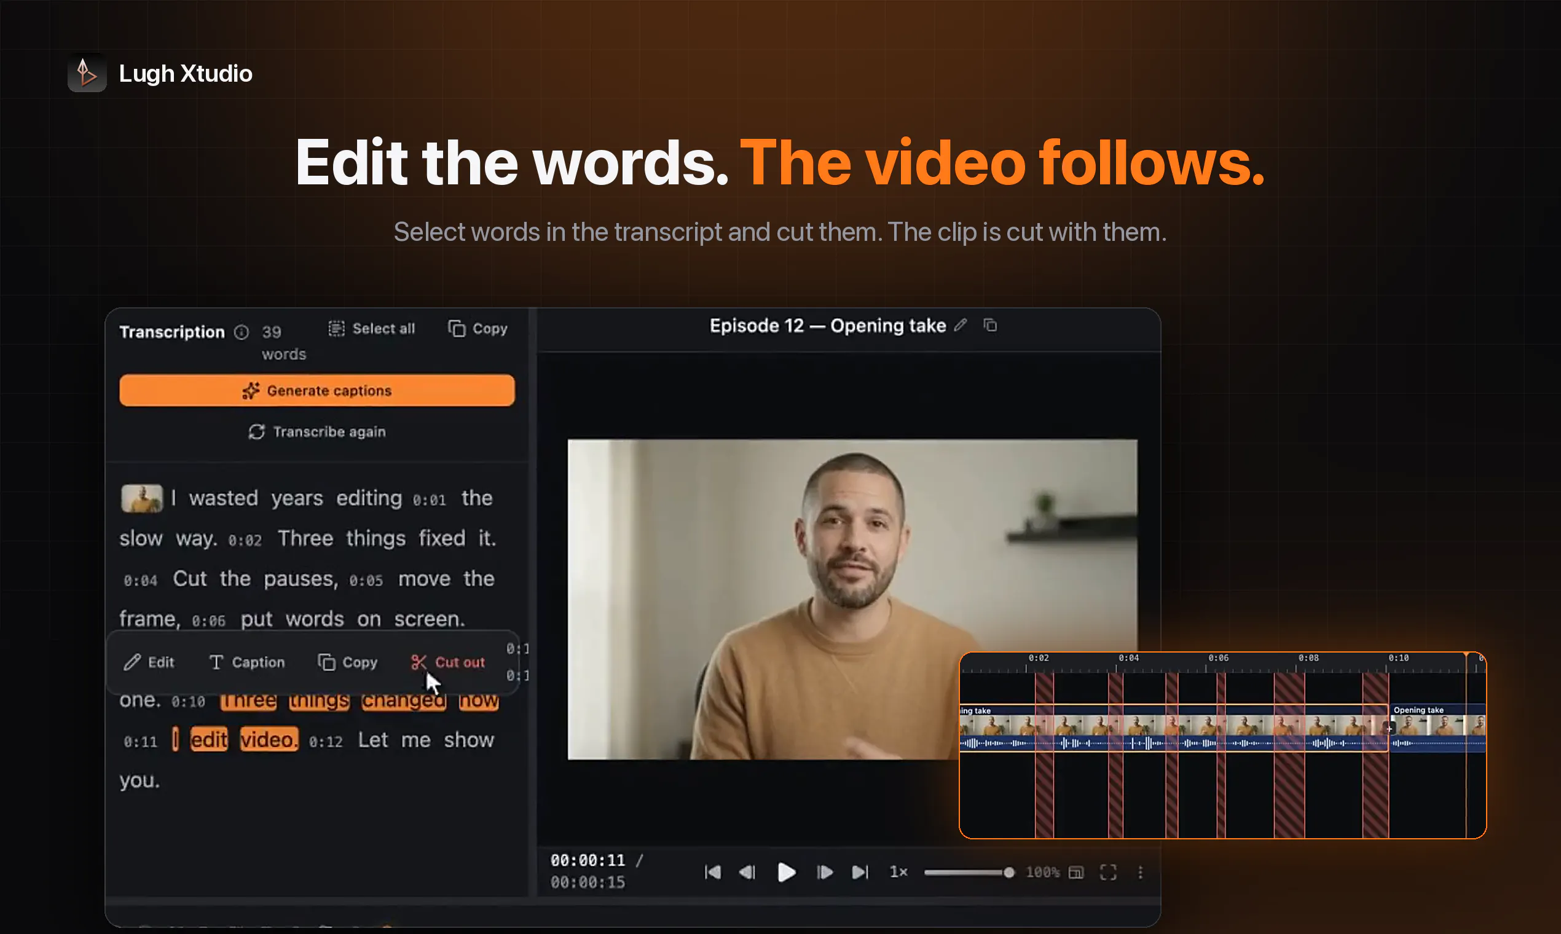Enter fullscreen mode

coord(1109,873)
